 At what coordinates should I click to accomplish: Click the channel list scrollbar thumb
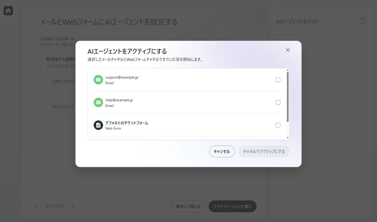(x=288, y=97)
